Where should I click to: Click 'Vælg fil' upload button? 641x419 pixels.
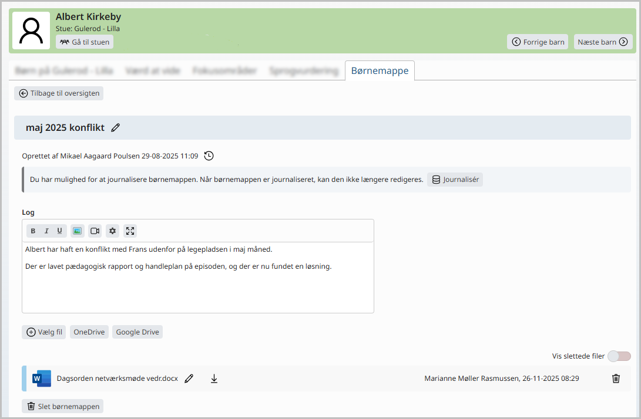point(43,332)
